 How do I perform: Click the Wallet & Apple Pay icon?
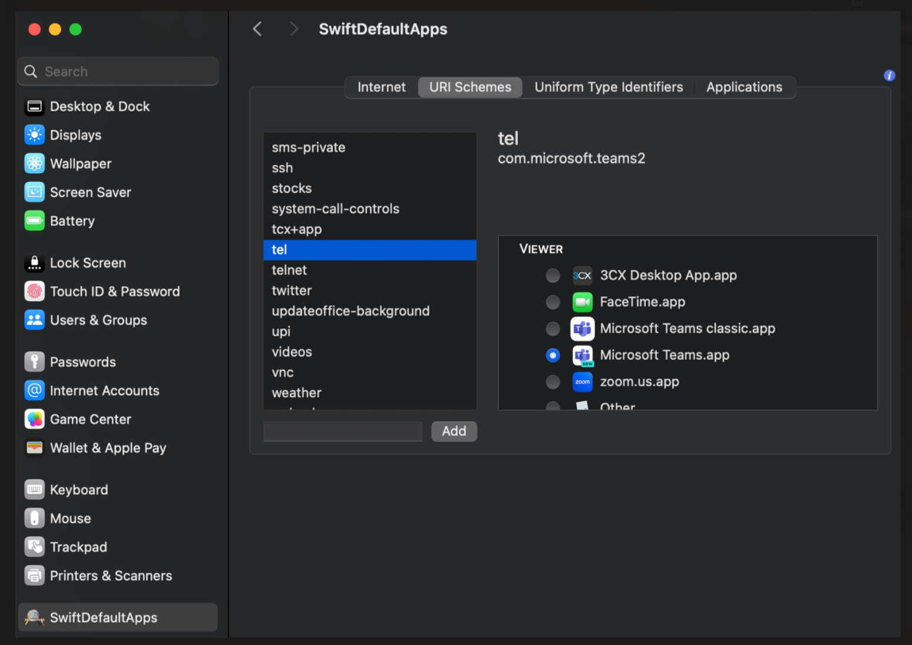tap(35, 448)
